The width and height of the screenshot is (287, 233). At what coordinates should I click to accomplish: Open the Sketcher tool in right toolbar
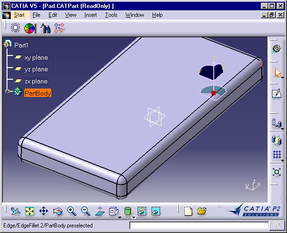277,93
